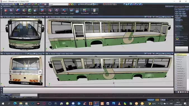Open the Edit menu
The width and height of the screenshot is (189, 106).
[x=11, y=4]
